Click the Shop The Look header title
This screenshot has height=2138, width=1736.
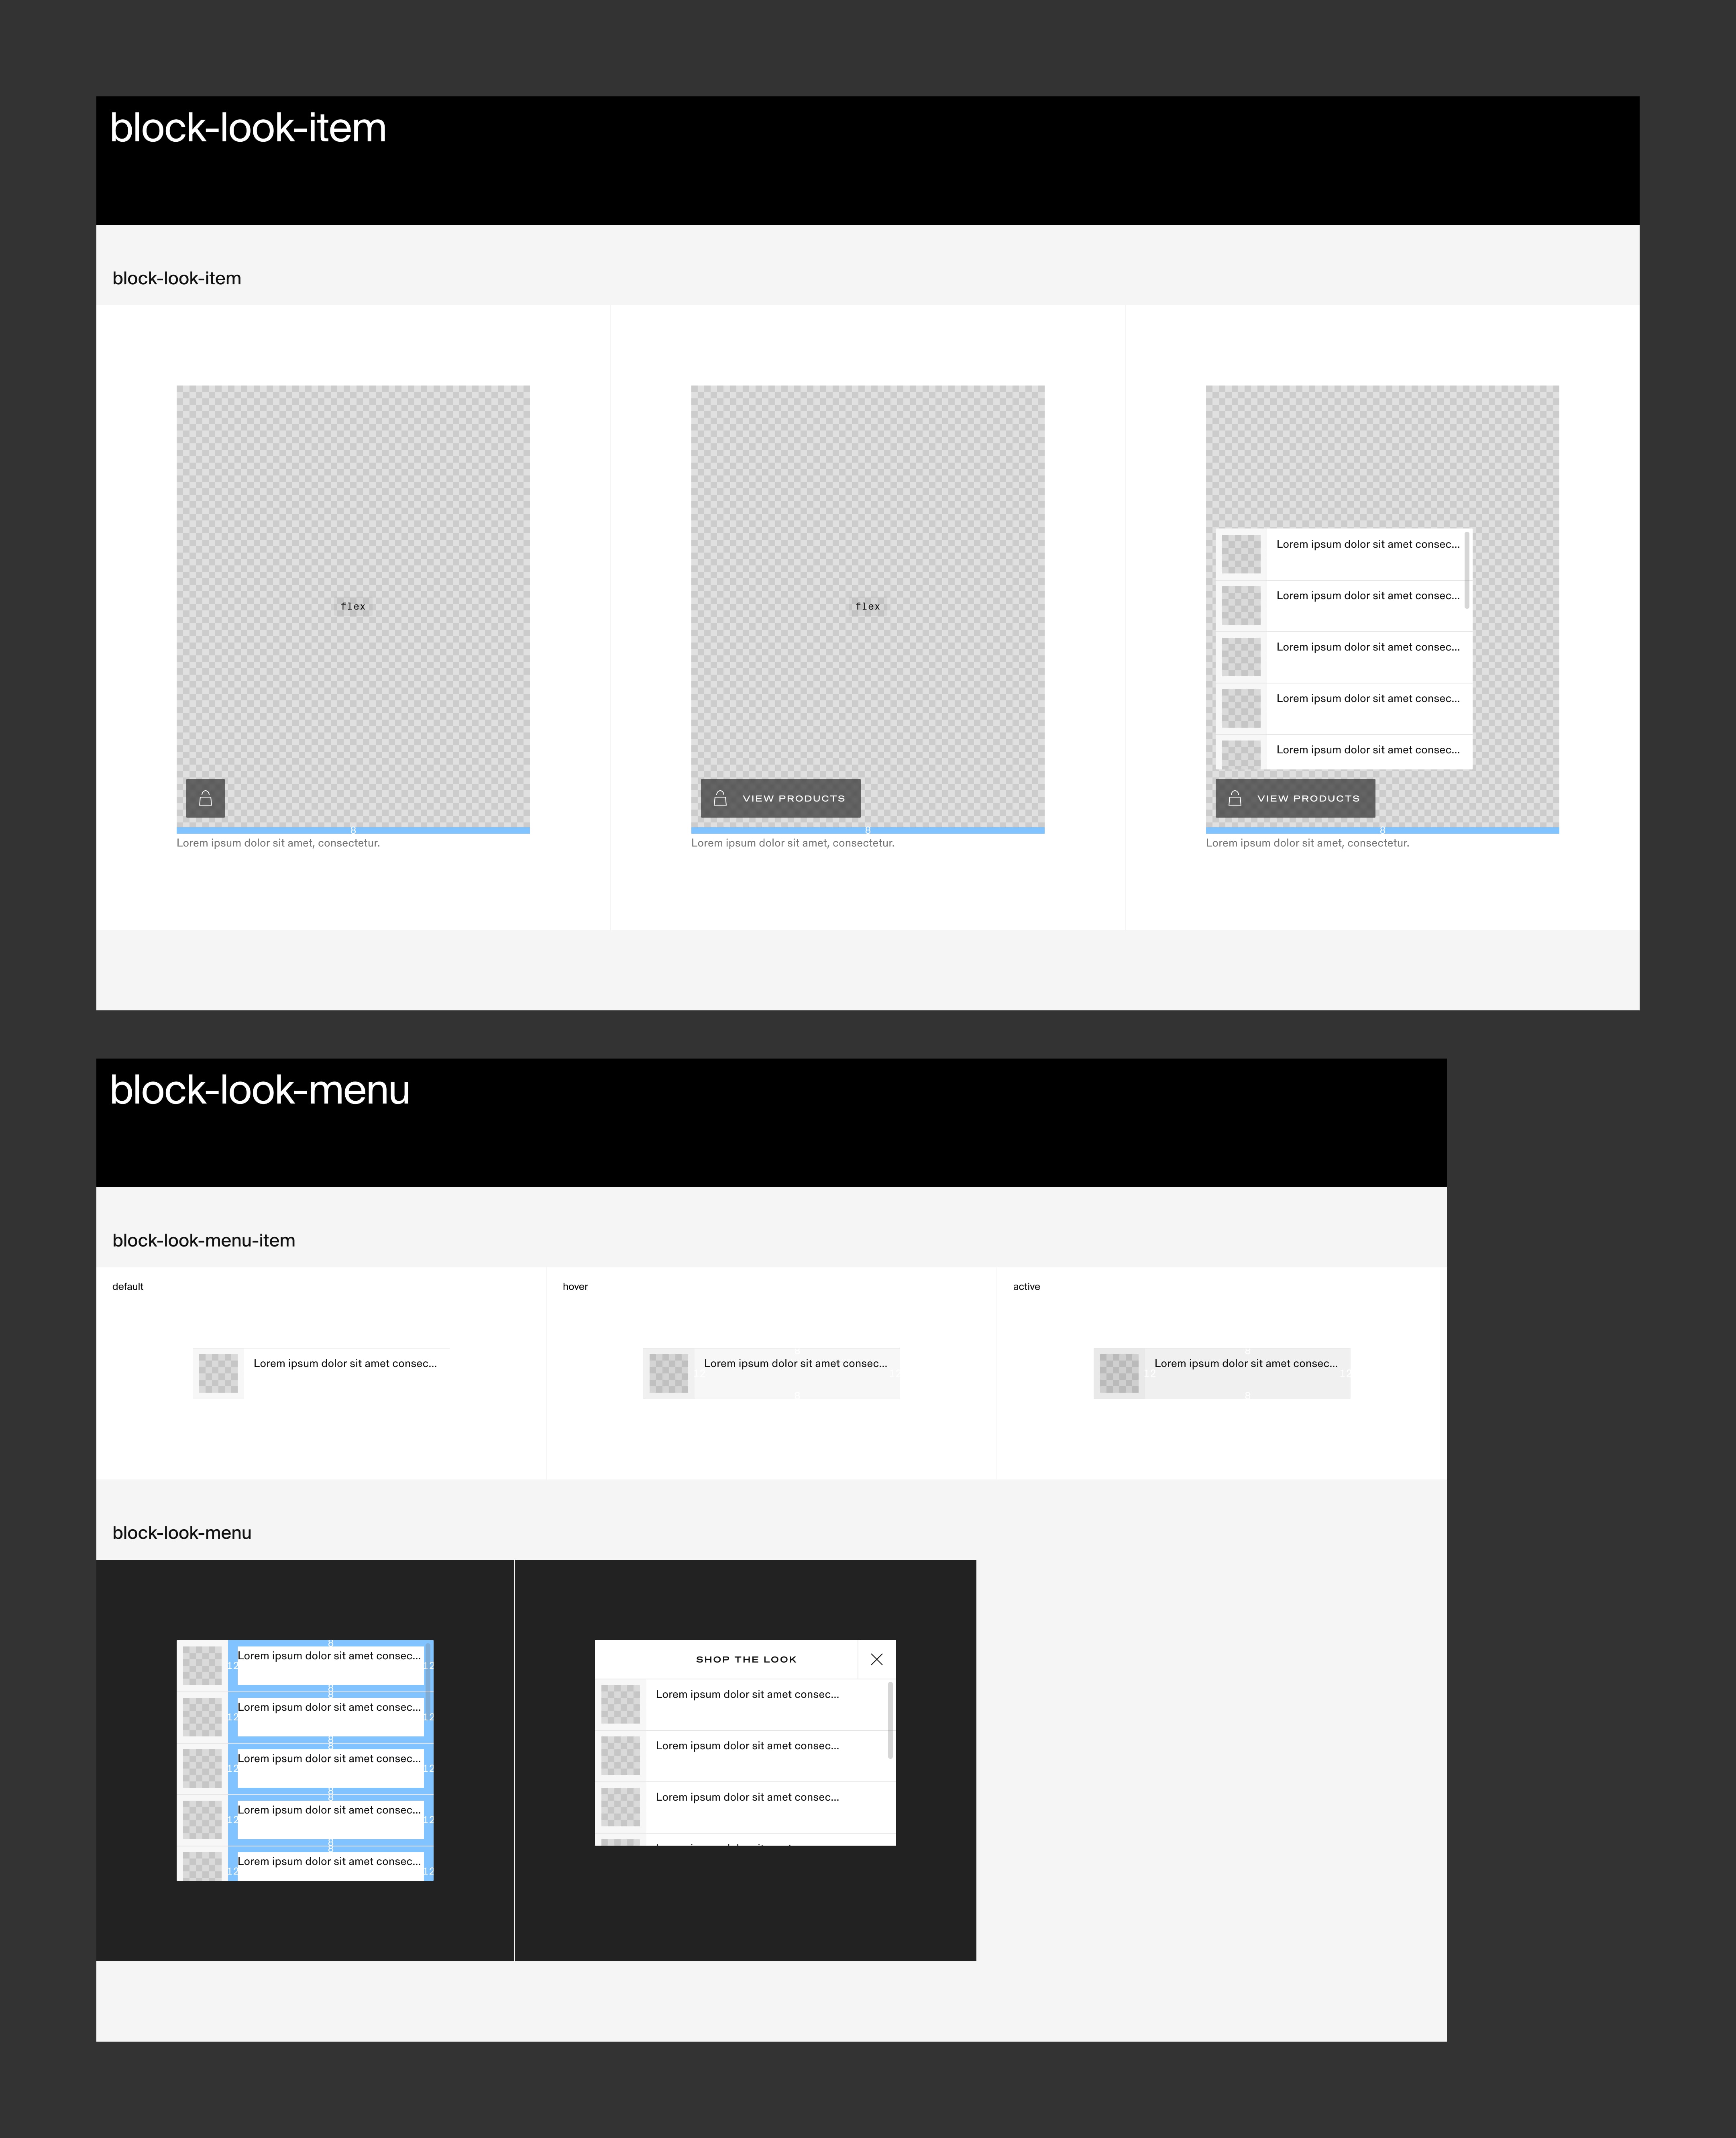coord(746,1659)
